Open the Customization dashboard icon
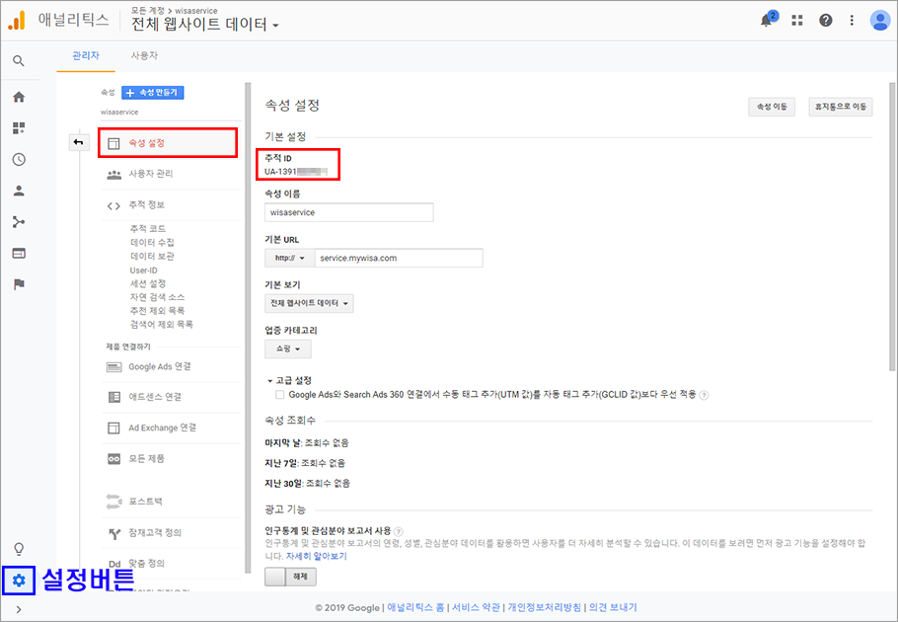 [x=19, y=127]
